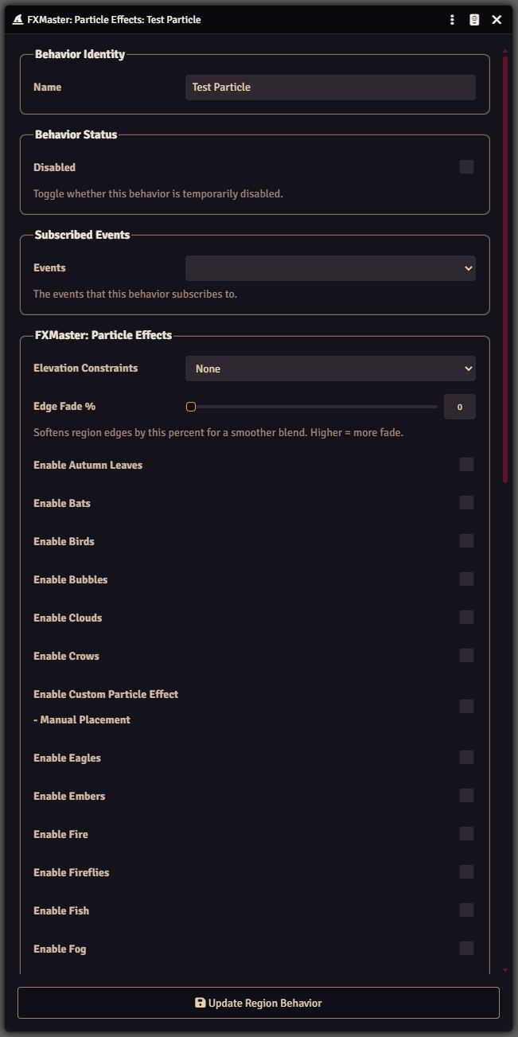Click the vertical scrollbar thumb

[504, 269]
